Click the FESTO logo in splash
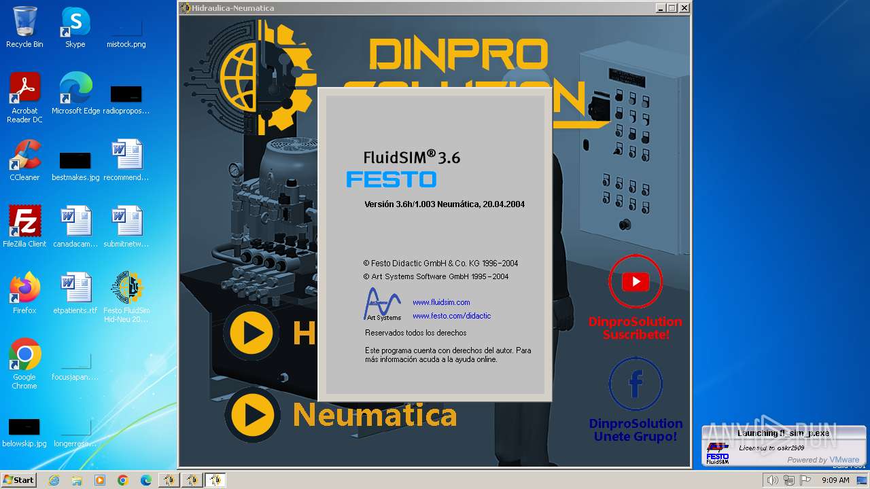The height and width of the screenshot is (489, 870). click(x=391, y=179)
